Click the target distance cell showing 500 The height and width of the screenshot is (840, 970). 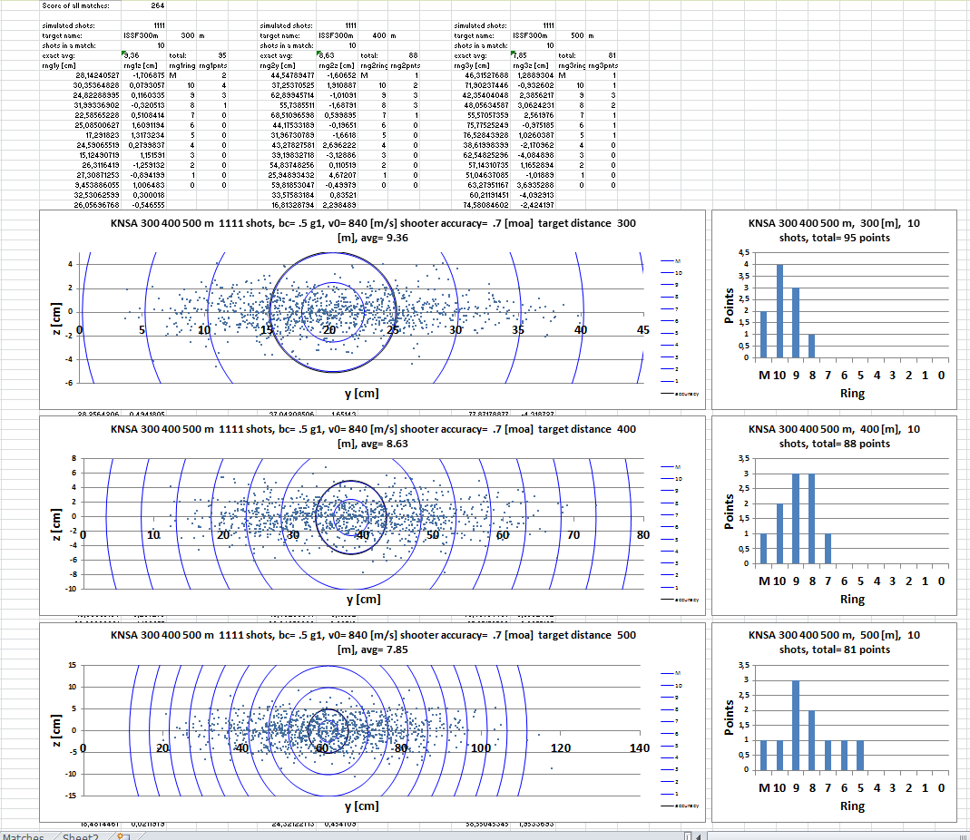point(571,36)
